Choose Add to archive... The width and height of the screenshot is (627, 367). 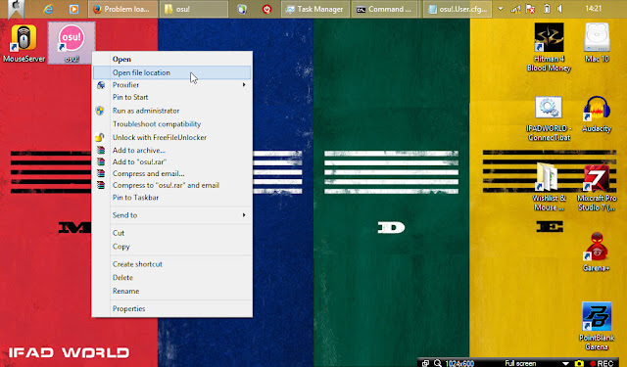(172, 150)
